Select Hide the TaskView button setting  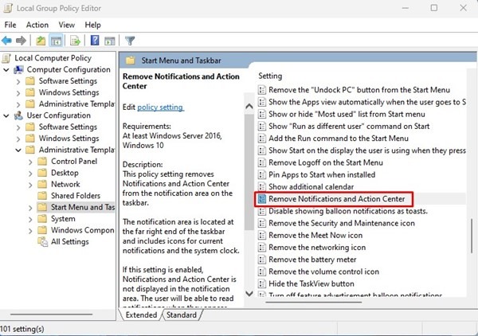(x=321, y=283)
